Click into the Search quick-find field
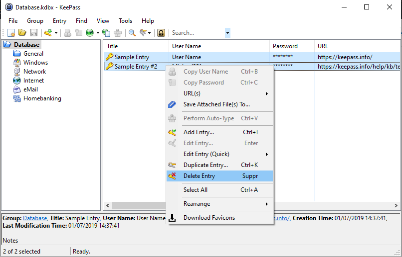 198,33
